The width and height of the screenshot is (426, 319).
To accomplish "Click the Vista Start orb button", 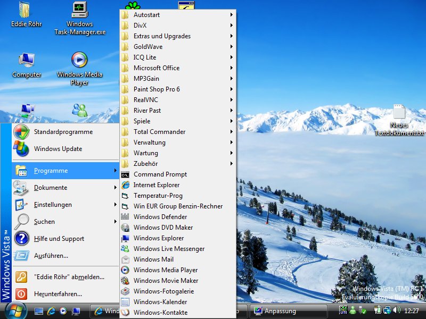I will 15,310.
